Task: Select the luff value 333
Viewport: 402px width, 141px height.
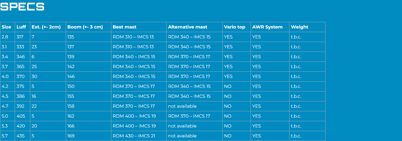Action: click(20, 47)
